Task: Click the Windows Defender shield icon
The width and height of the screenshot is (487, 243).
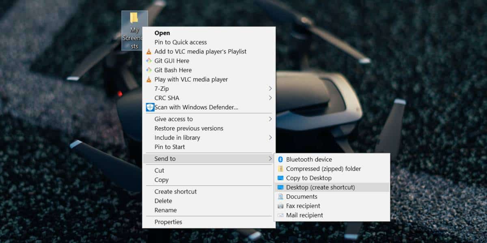Action: 150,107
